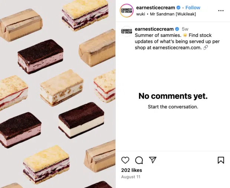Image resolution: width=230 pixels, height=188 pixels.
Task: Click the August 11 post date
Action: click(130, 177)
